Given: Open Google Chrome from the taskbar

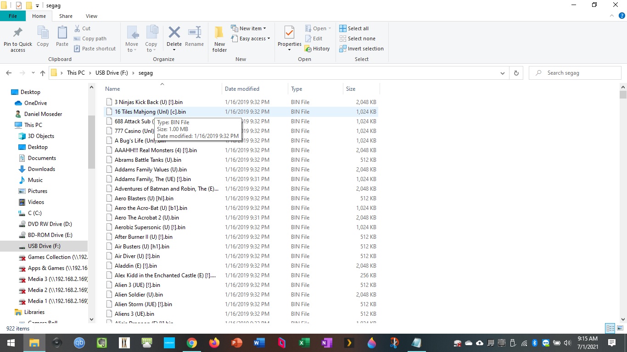Looking at the screenshot, I should coord(192,343).
